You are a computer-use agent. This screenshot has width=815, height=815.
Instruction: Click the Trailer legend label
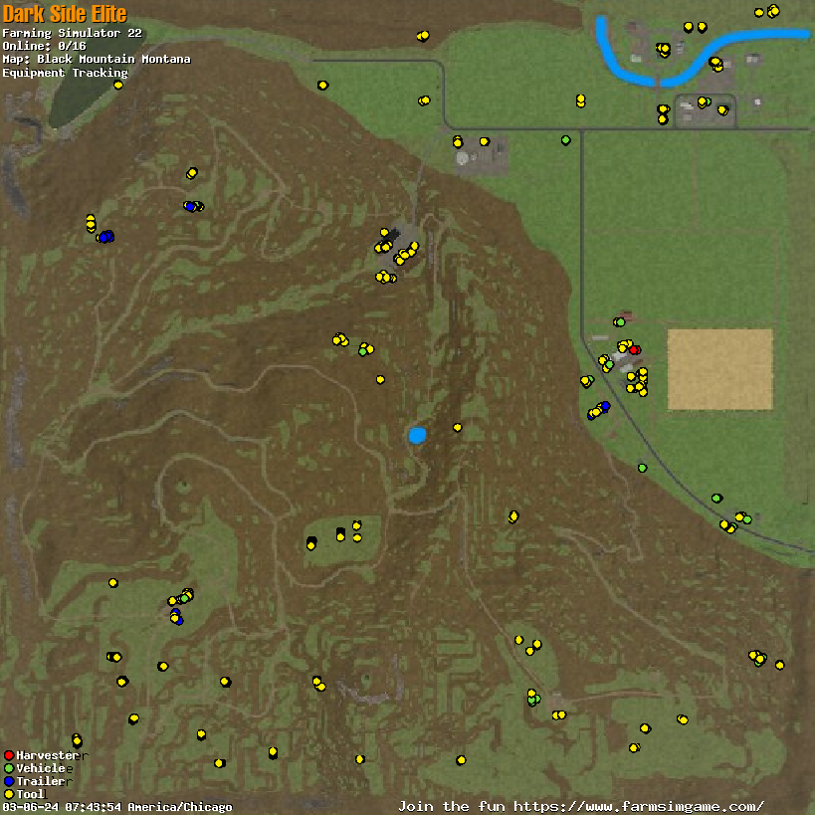[x=40, y=782]
